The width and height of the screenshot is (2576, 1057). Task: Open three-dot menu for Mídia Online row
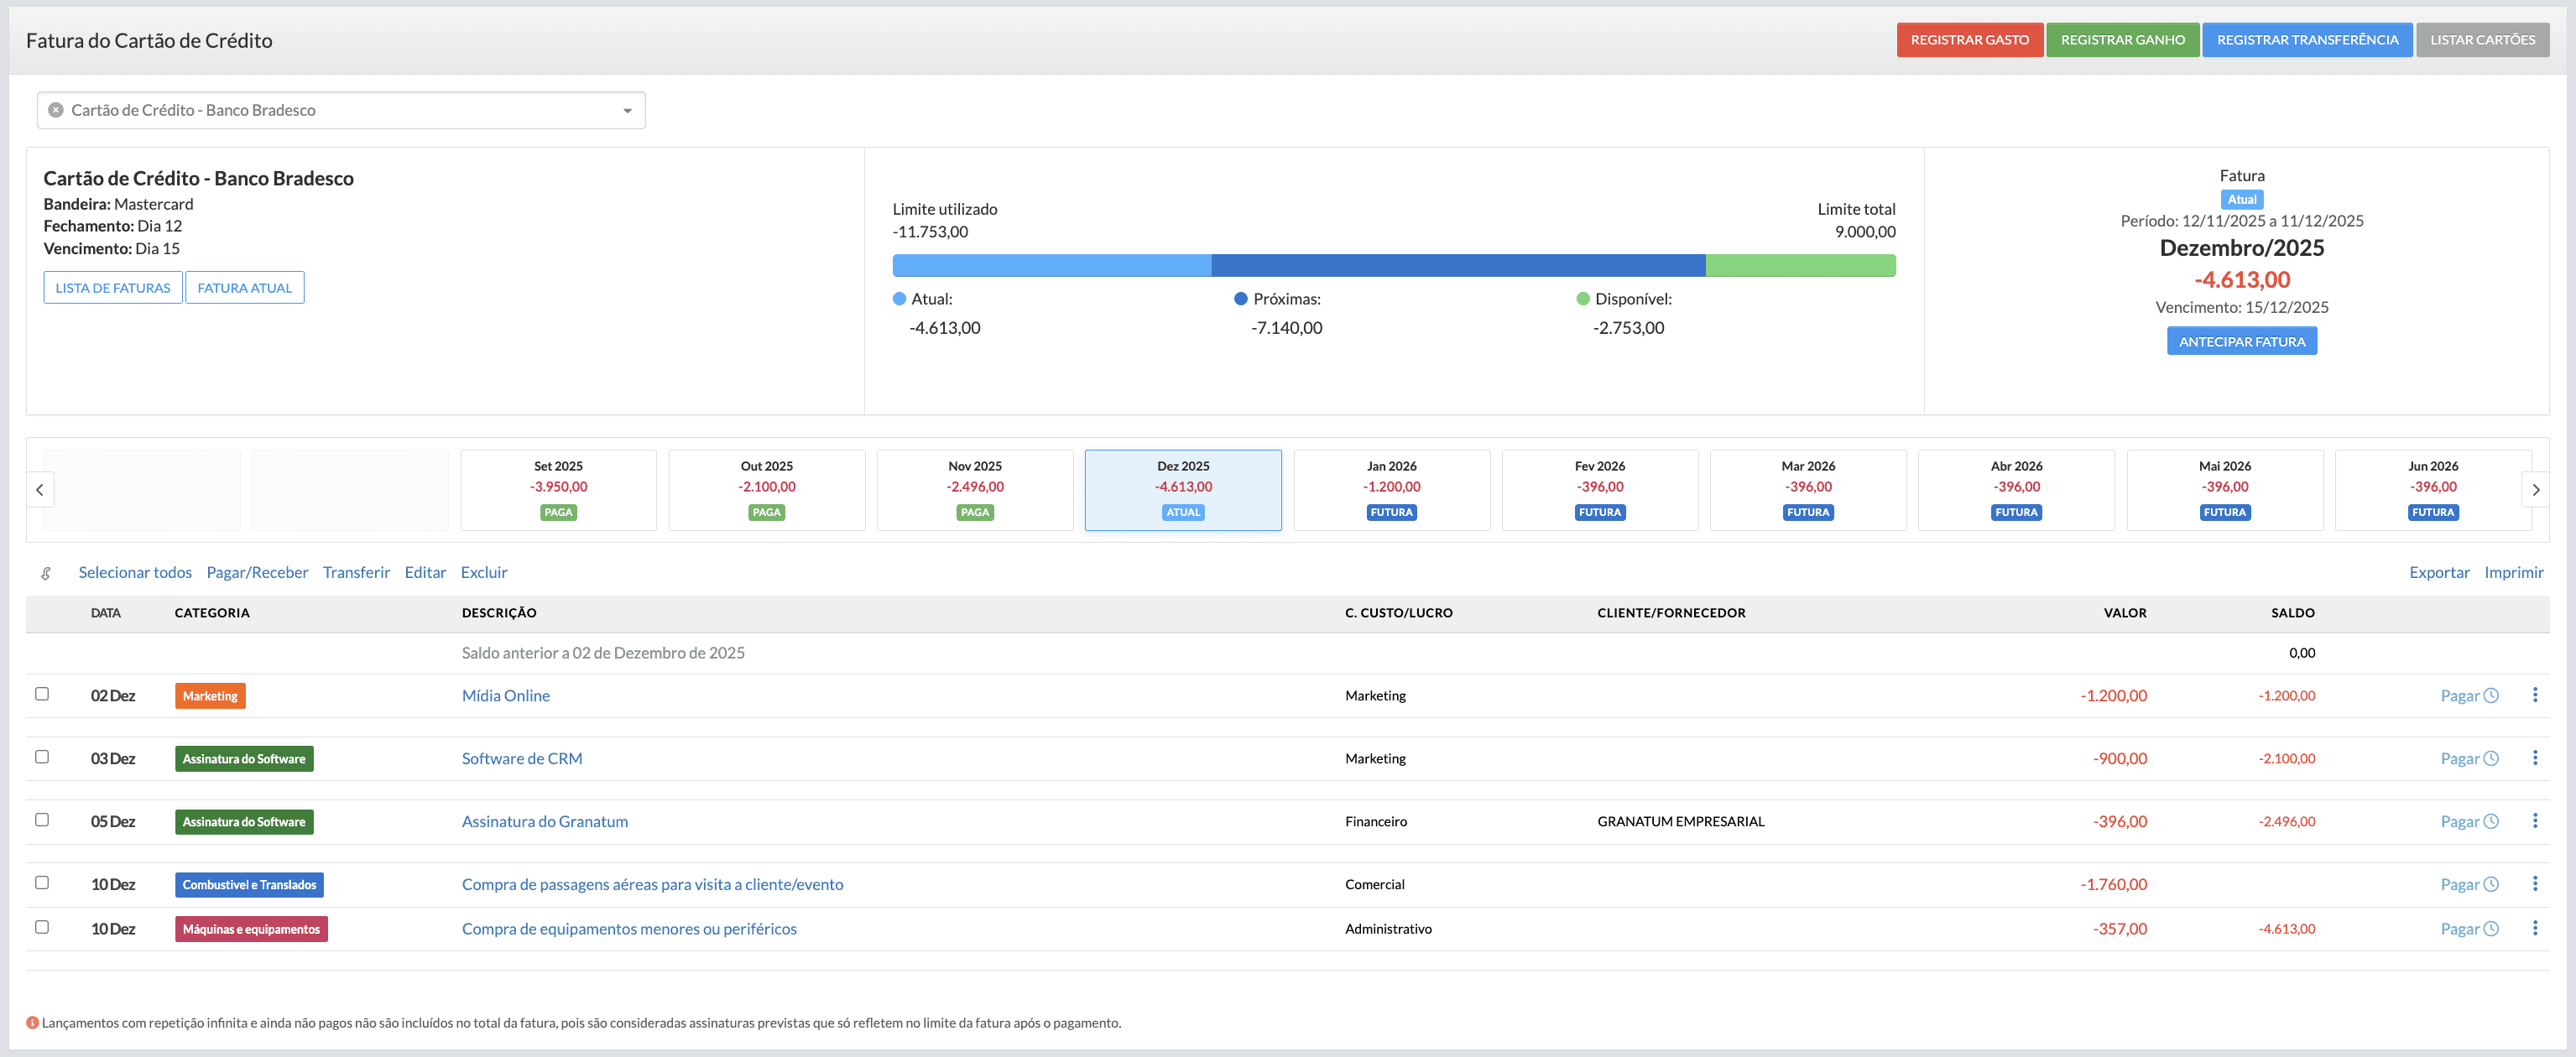click(x=2534, y=695)
